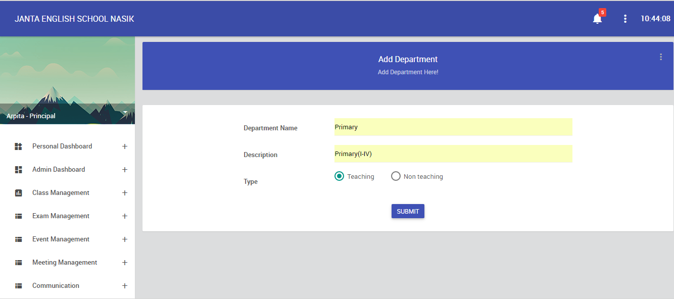Click the Admin Dashboard sidebar icon
The width and height of the screenshot is (674, 299).
coord(19,170)
